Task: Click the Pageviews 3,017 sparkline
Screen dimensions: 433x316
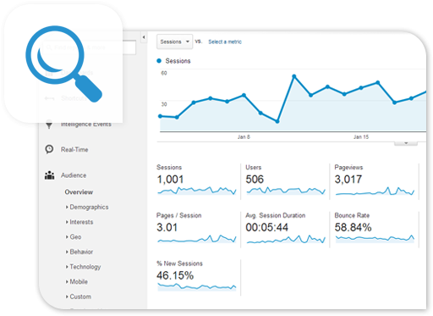Action: pos(375,191)
